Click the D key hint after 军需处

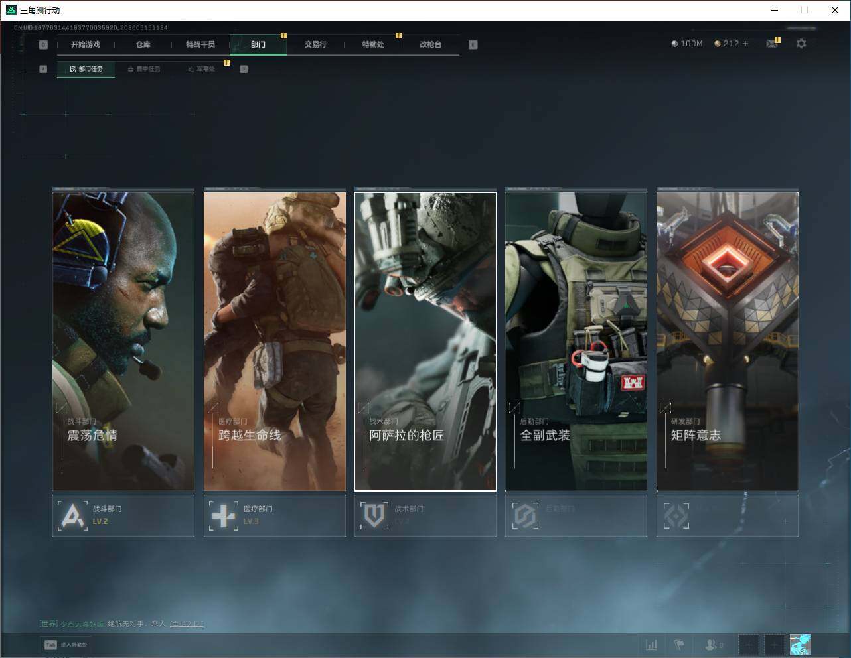coord(244,69)
